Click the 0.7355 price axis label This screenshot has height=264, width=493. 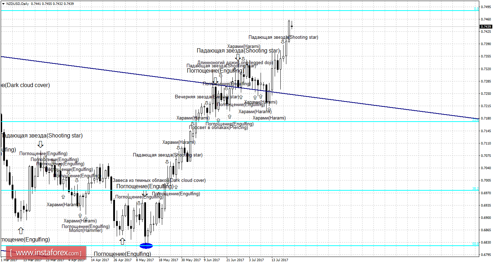[x=486, y=56]
